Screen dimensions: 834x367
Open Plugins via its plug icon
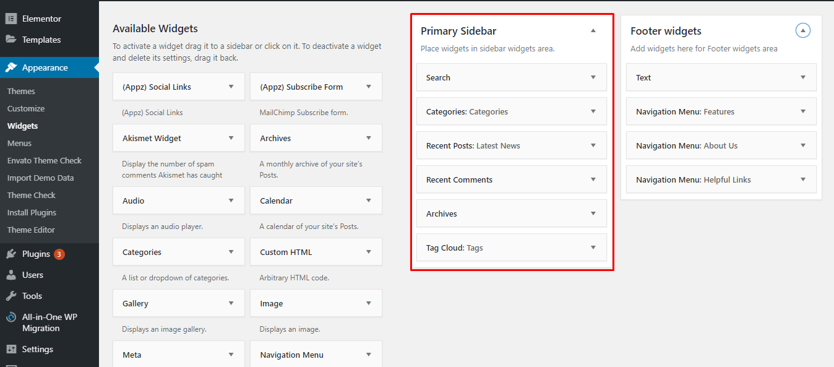11,254
